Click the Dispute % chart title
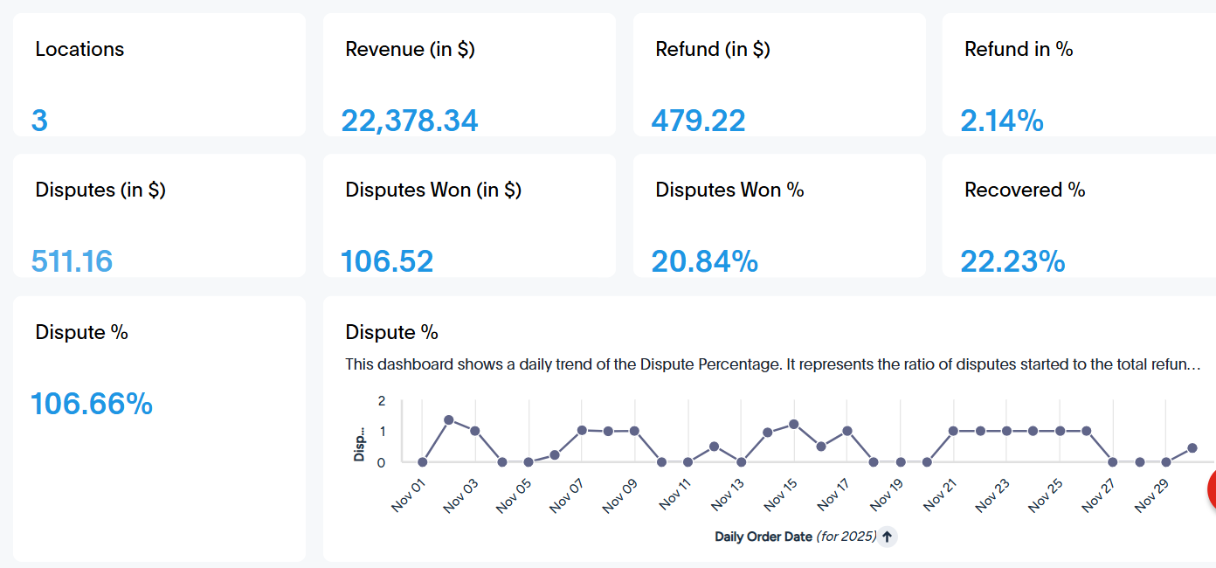1216x568 pixels. point(391,332)
